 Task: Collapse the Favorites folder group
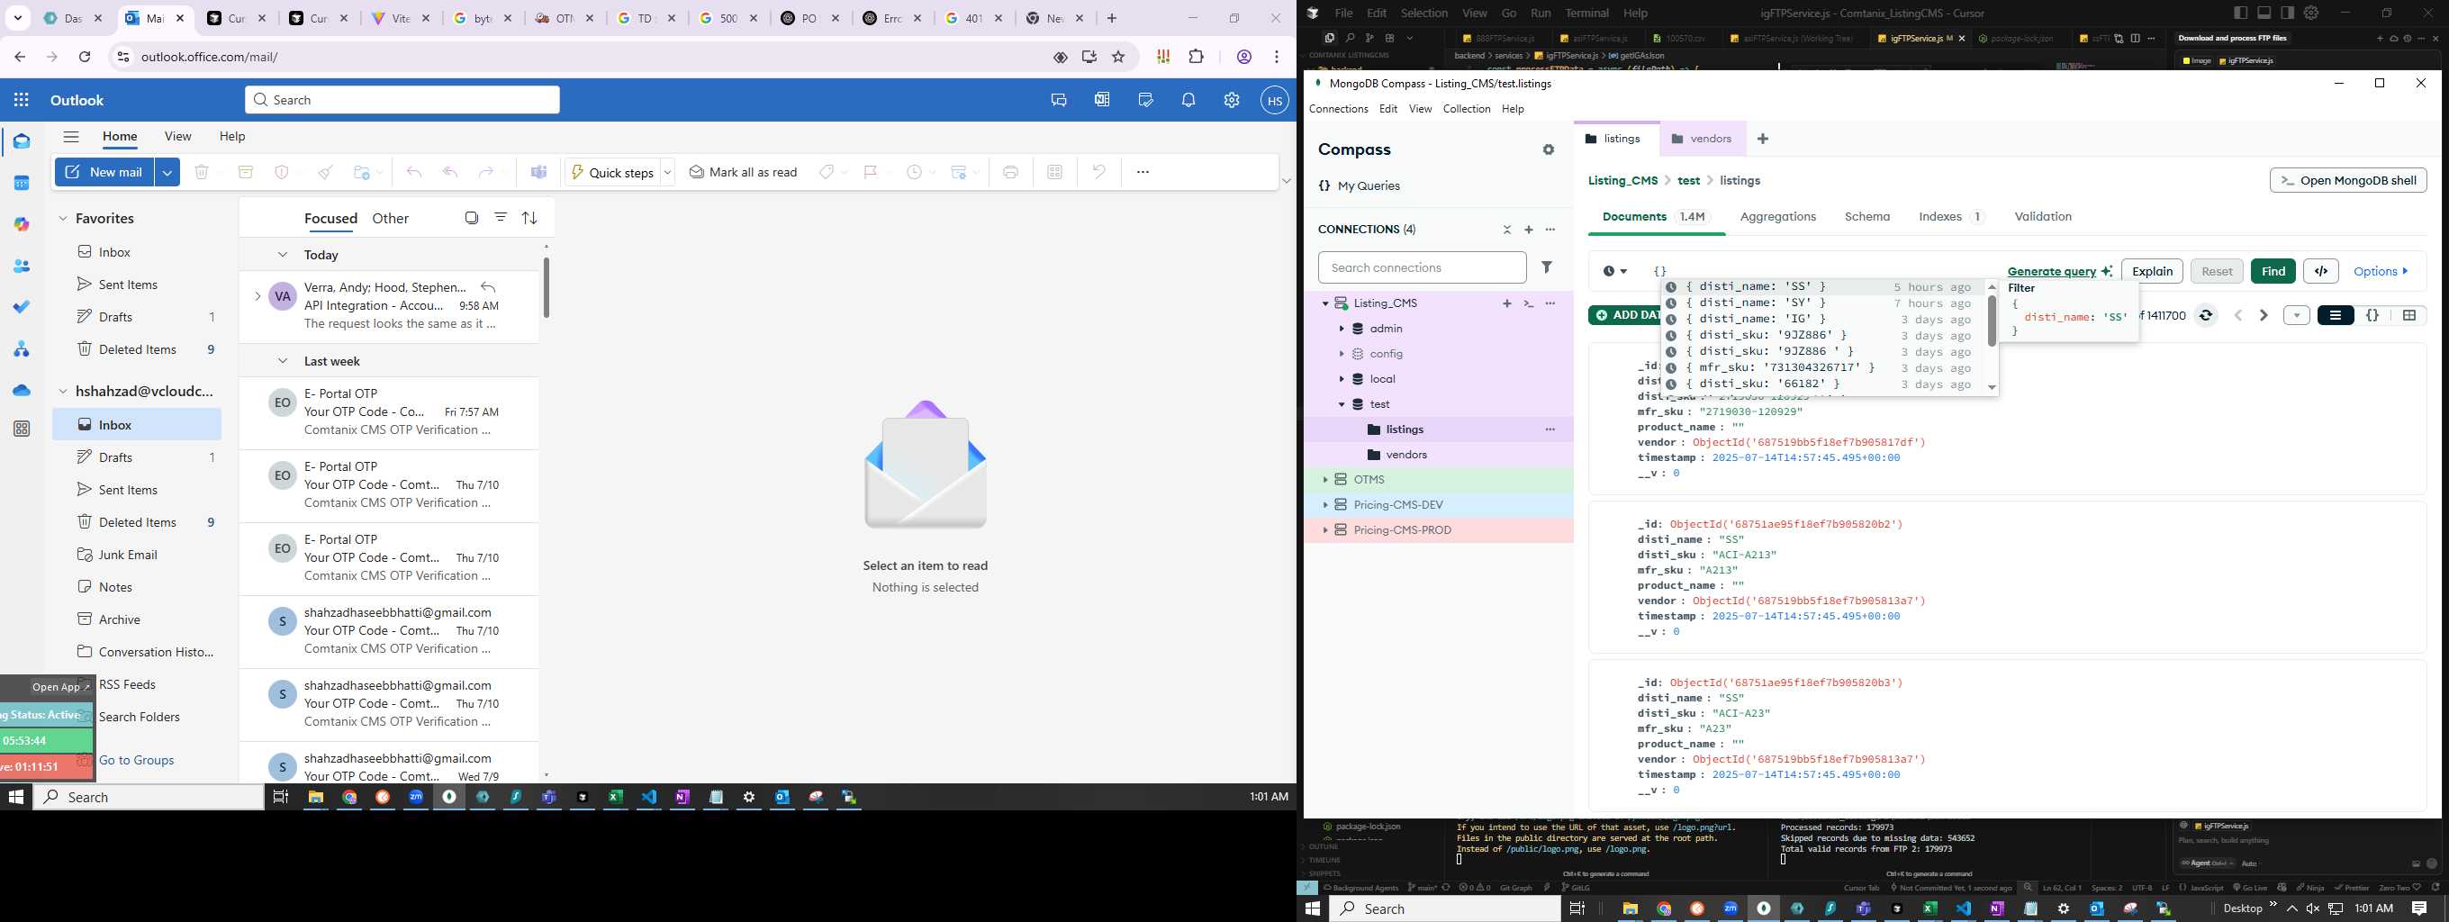click(x=63, y=219)
